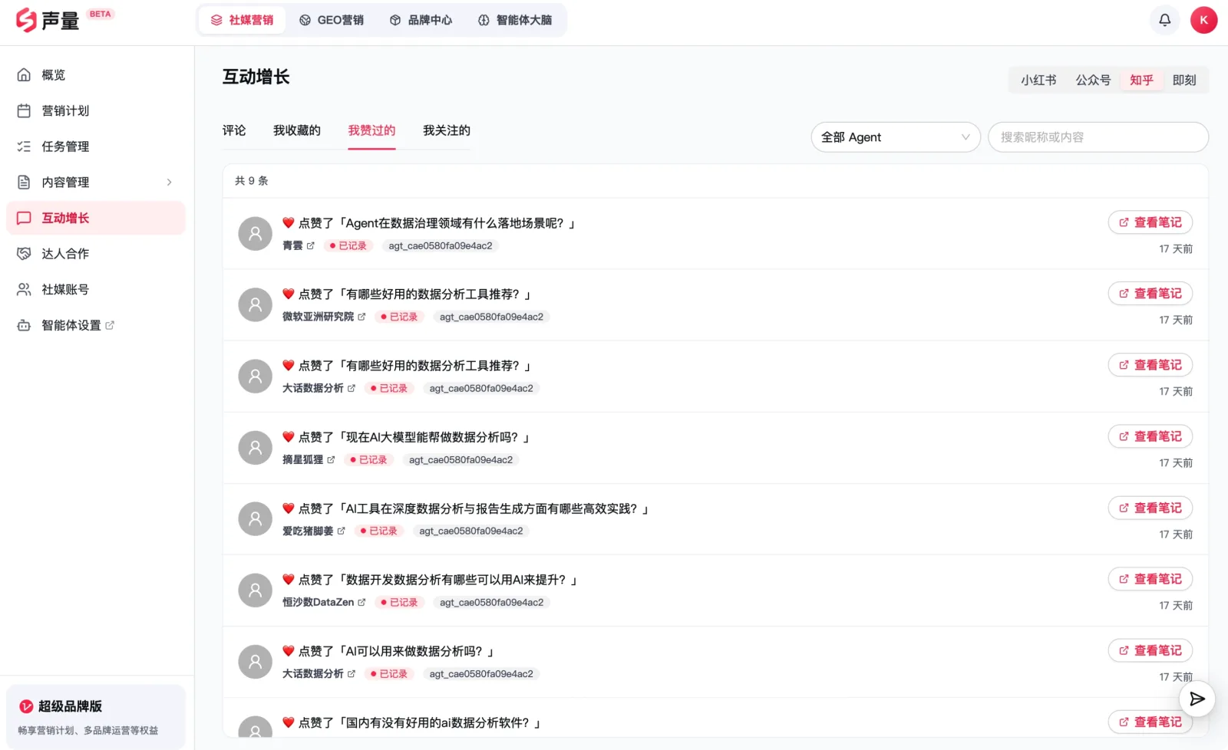Open the floating paper plane send button
The width and height of the screenshot is (1228, 750).
click(1197, 699)
